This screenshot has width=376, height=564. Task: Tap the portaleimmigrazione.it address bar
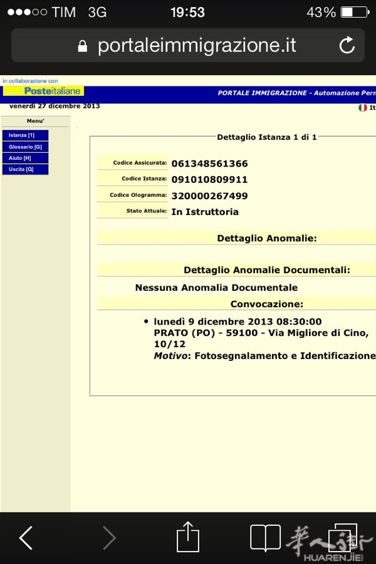point(188,45)
